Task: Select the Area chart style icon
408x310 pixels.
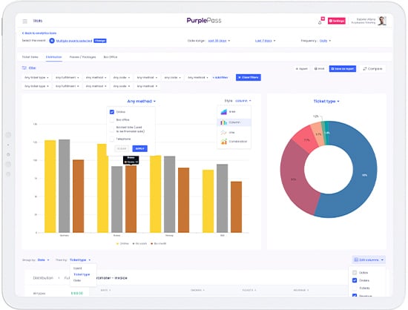Action: pos(224,112)
